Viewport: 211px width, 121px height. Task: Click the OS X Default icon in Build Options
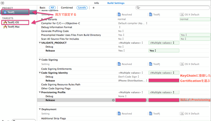tap(182, 14)
